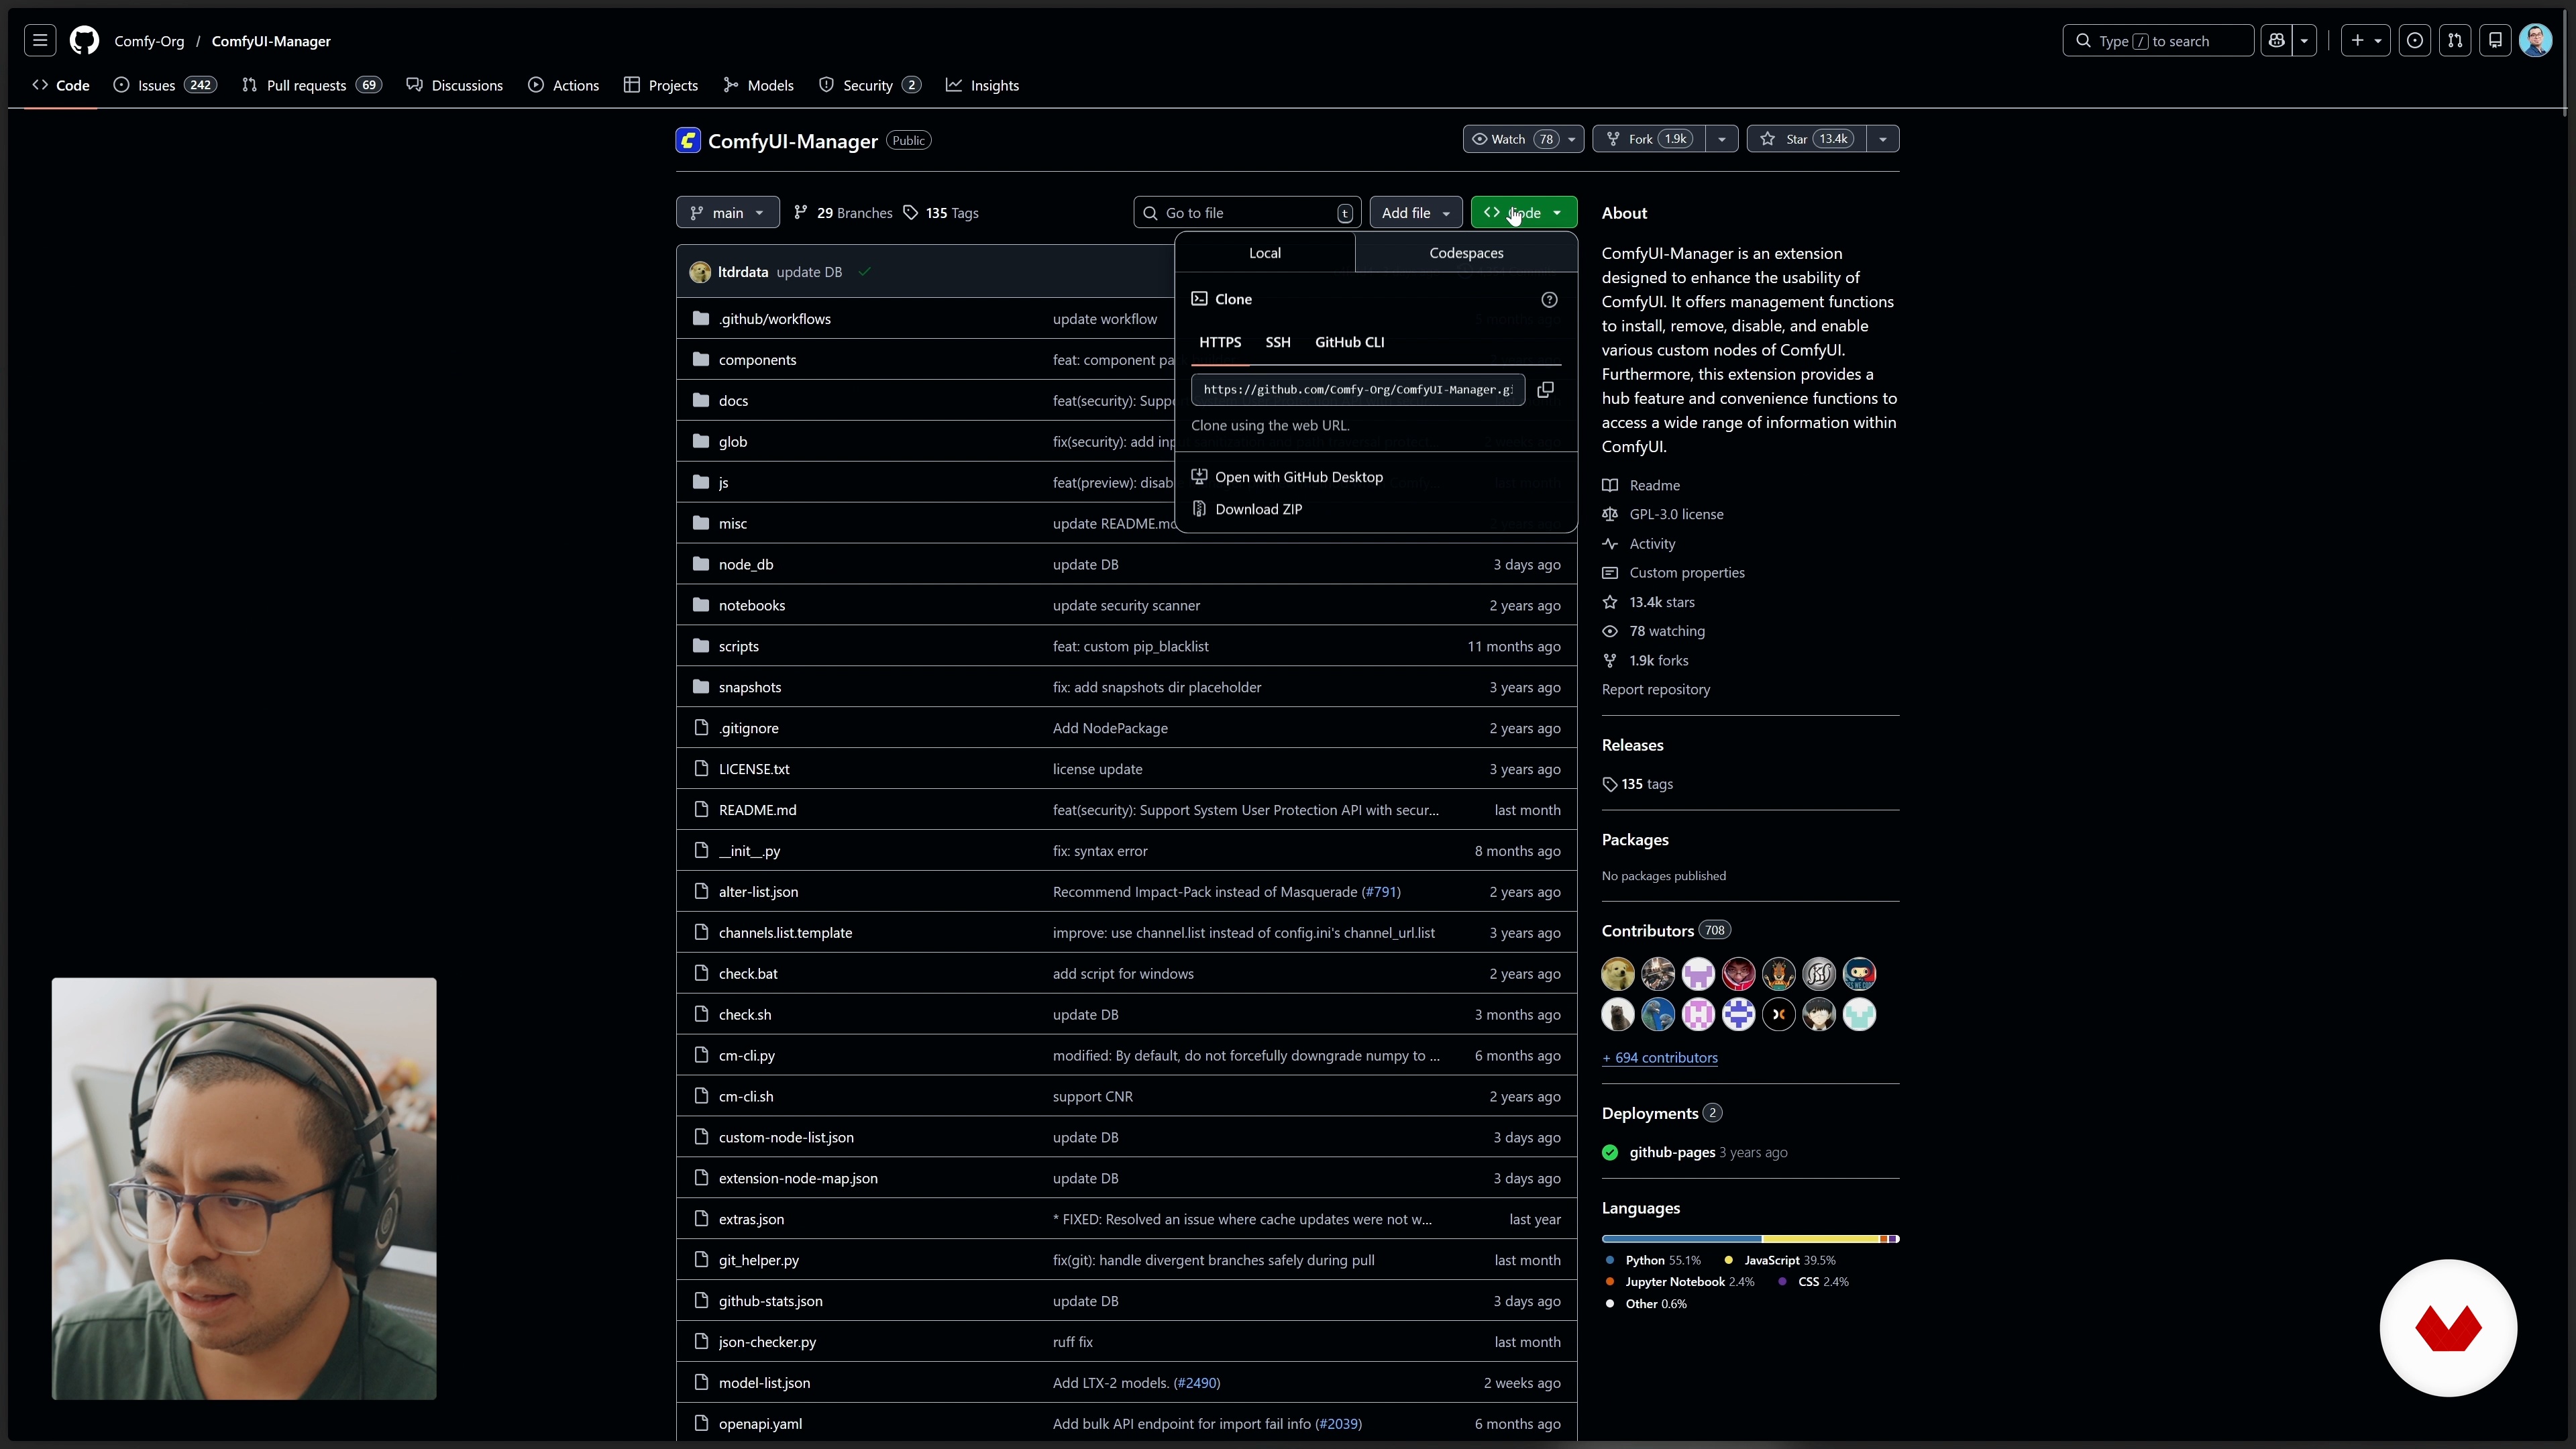Focus the Type / to search box
Screen dimensions: 2576x1449
(2158, 41)
